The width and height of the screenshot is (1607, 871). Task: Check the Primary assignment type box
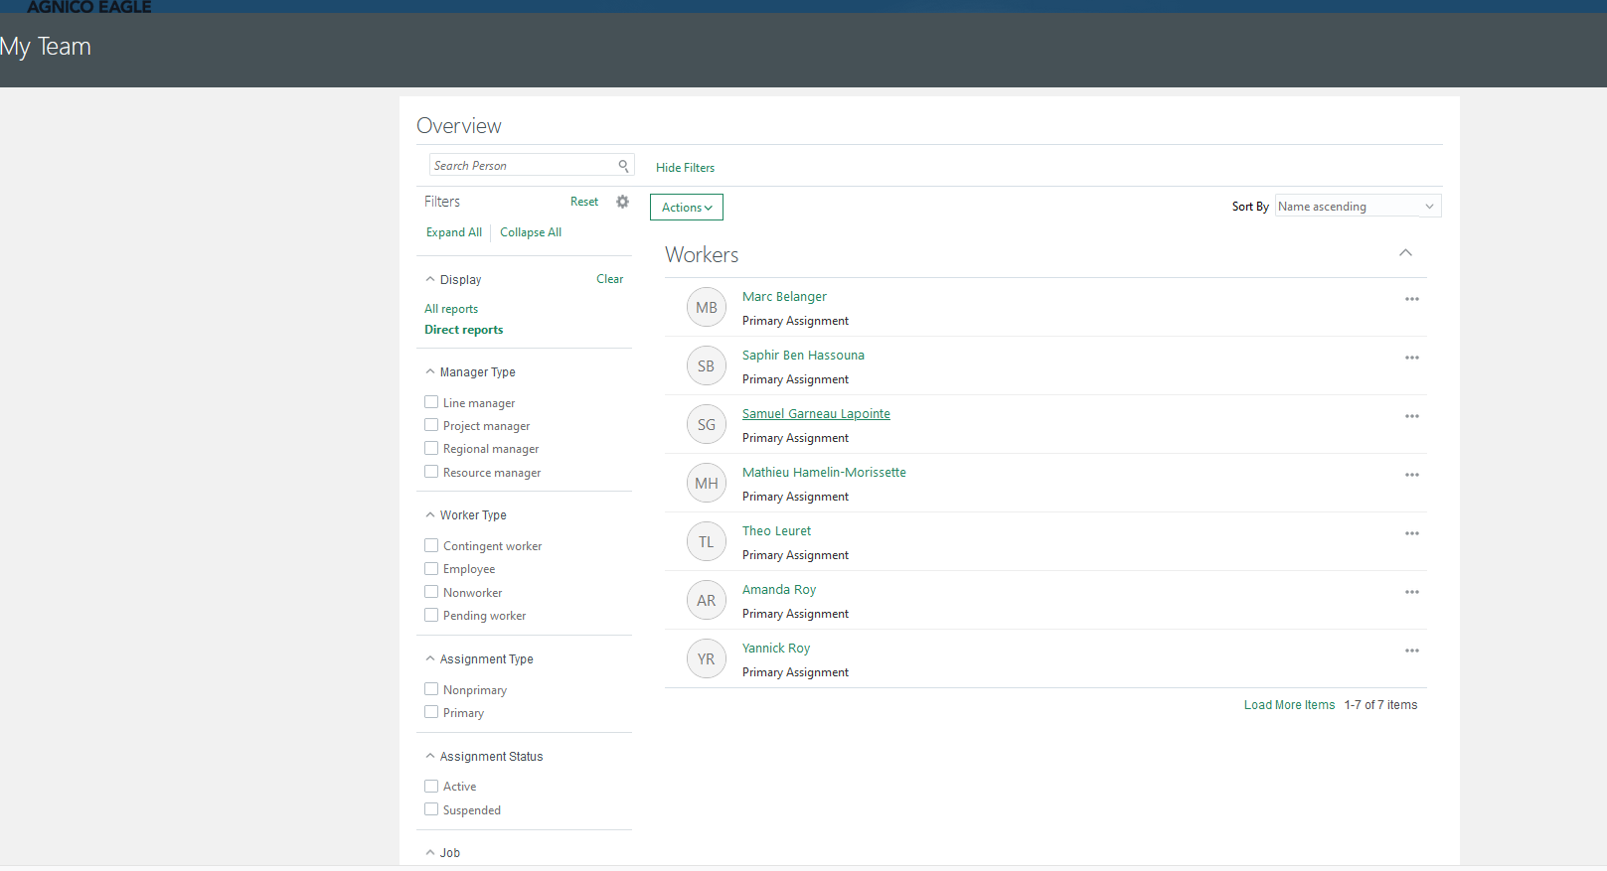click(x=431, y=712)
